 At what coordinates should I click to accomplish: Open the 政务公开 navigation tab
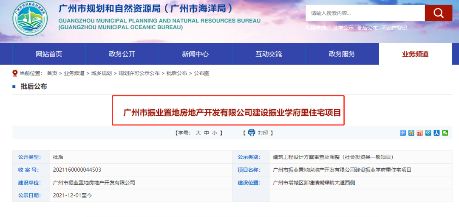coord(122,54)
